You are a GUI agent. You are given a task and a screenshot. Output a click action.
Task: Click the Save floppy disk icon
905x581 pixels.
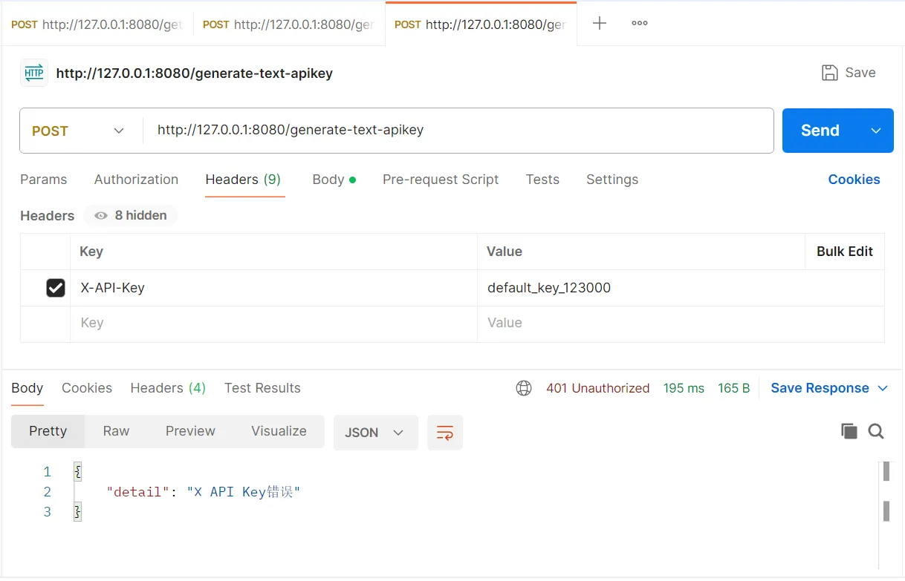tap(830, 73)
